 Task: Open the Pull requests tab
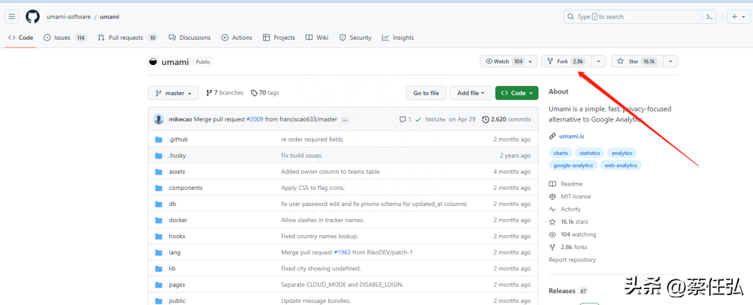[128, 38]
